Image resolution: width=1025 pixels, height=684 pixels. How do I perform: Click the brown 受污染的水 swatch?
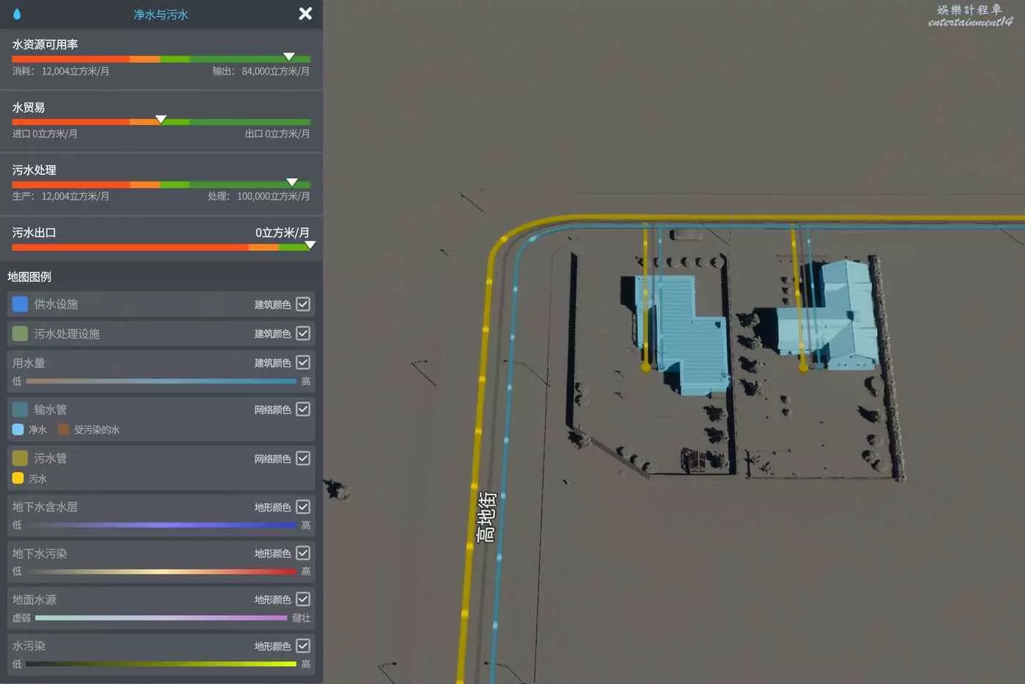point(64,429)
